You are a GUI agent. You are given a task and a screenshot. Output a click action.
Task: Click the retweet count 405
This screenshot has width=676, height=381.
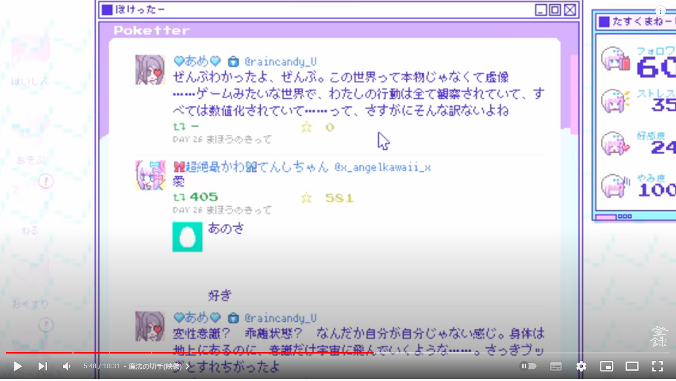tap(204, 197)
